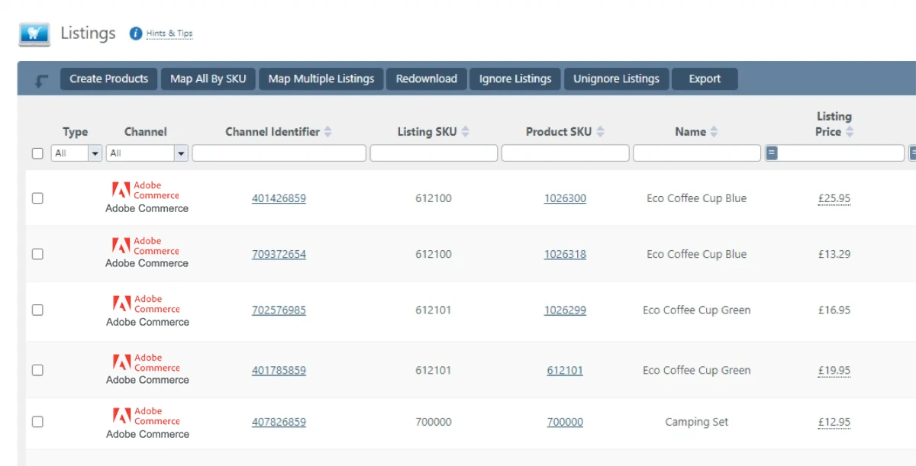Click Adobe Commerce logo in 401426859 row
This screenshot has width=916, height=466.
[145, 190]
